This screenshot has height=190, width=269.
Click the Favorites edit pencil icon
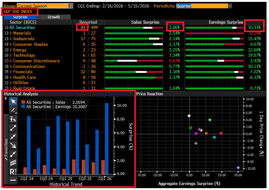pyautogui.click(x=6, y=159)
